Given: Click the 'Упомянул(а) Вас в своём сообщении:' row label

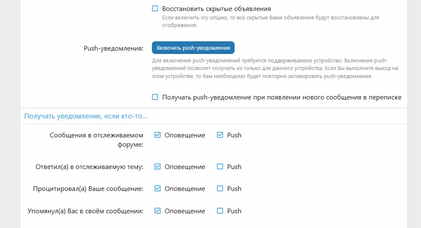Looking at the screenshot, I should pos(85,211).
